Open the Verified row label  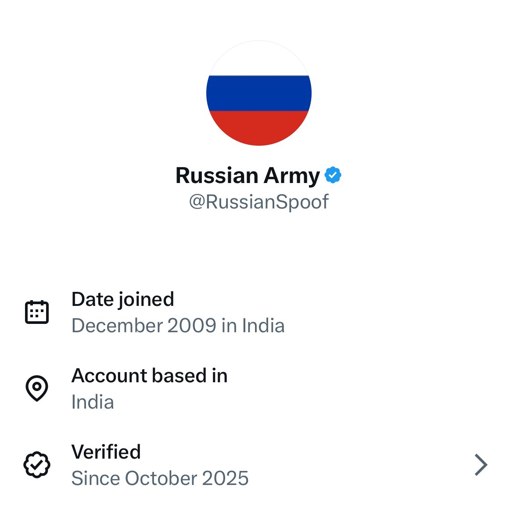[x=106, y=452]
